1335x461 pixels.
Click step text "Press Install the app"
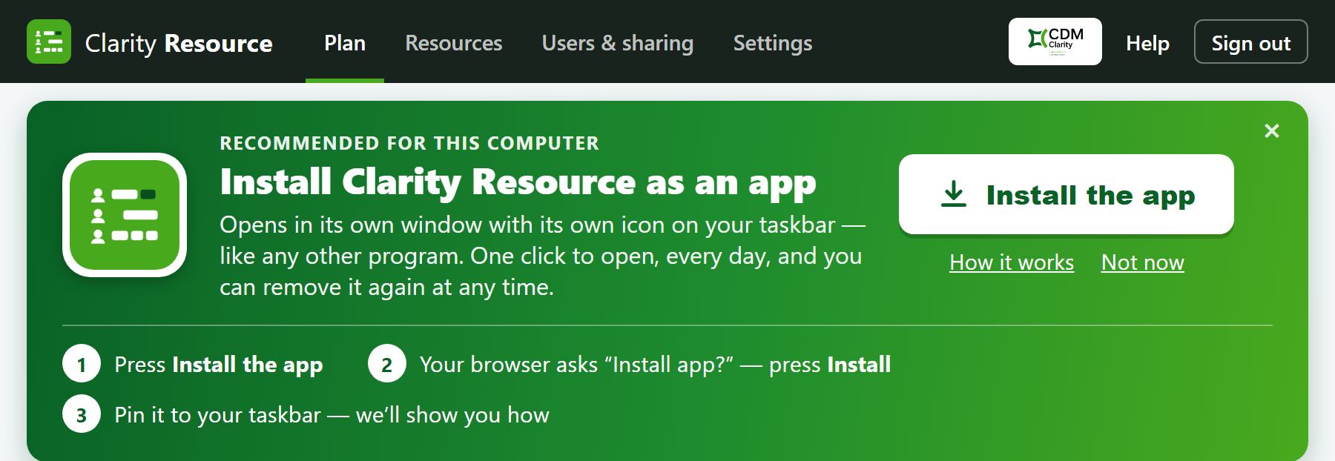(x=219, y=365)
